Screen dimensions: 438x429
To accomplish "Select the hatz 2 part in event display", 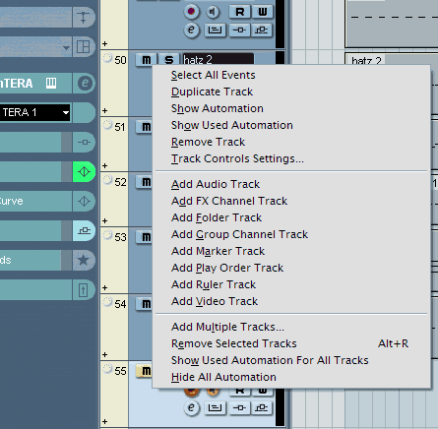I will (392, 59).
